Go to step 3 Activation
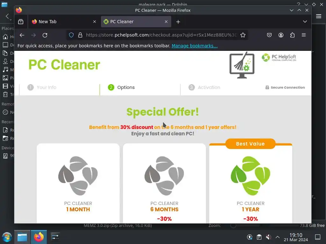 (x=204, y=87)
